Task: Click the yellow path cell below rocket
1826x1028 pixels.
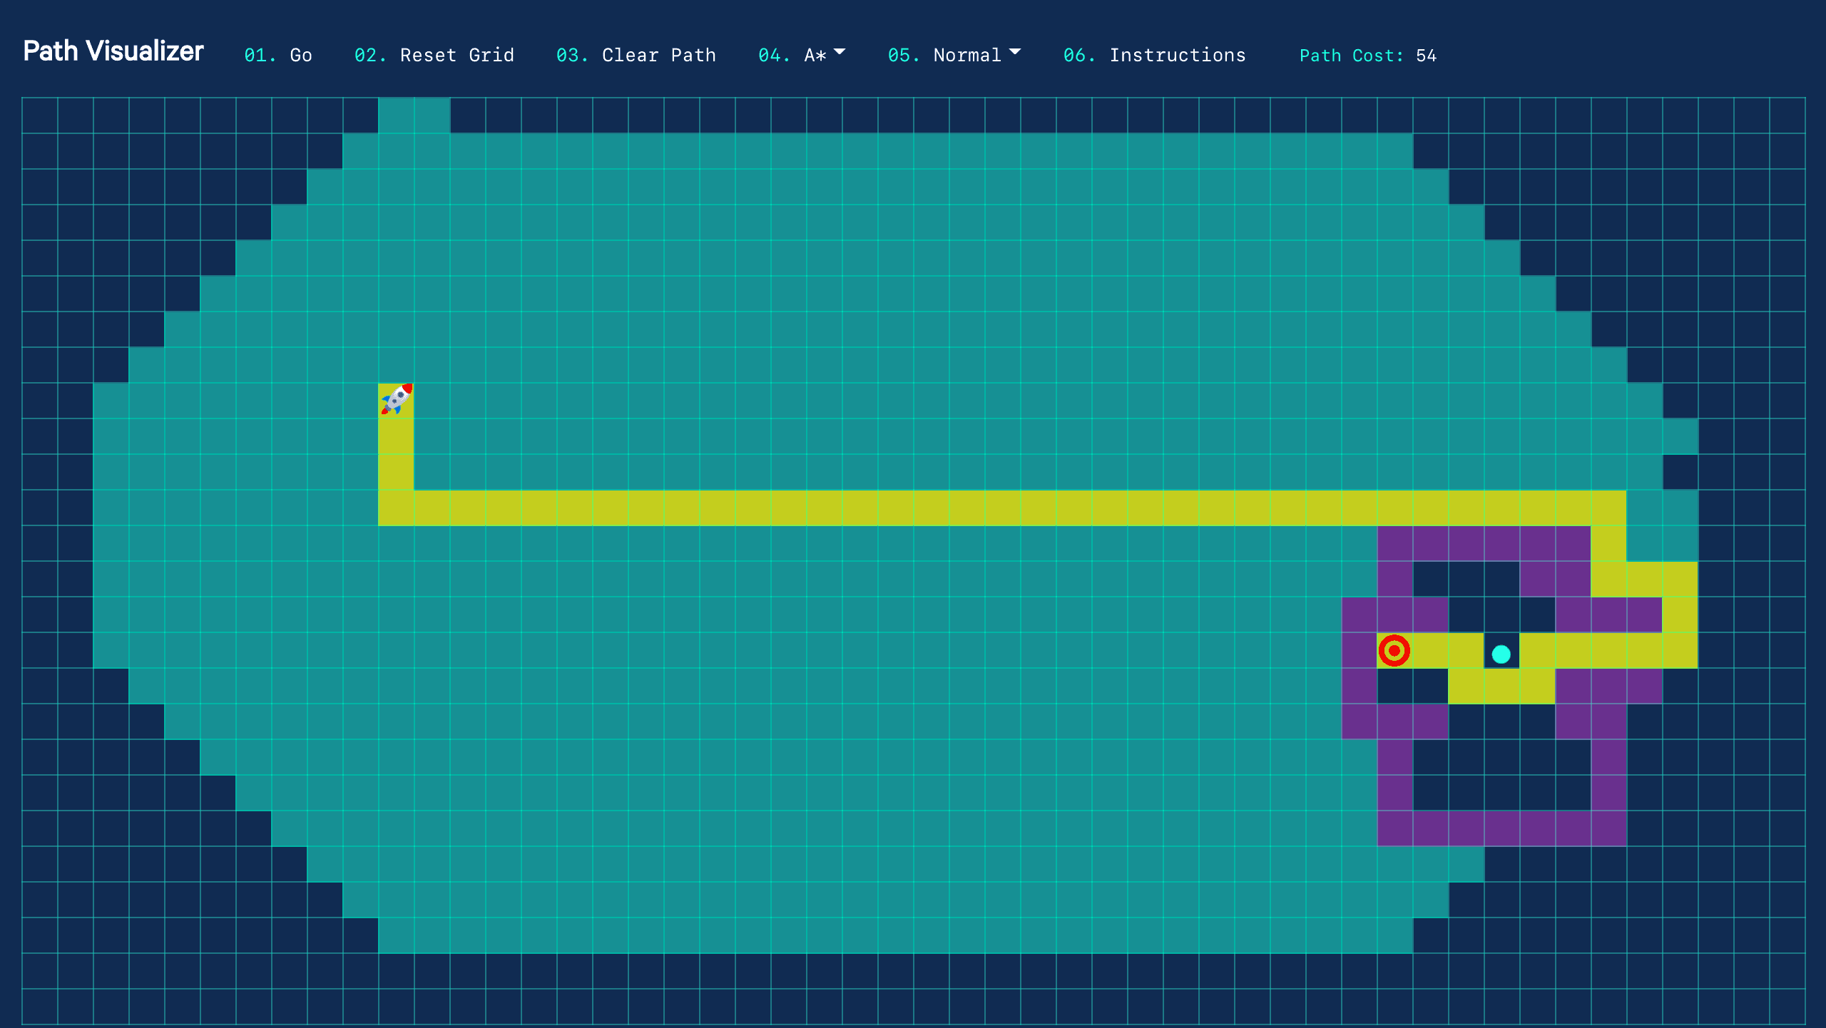Action: 396,436
